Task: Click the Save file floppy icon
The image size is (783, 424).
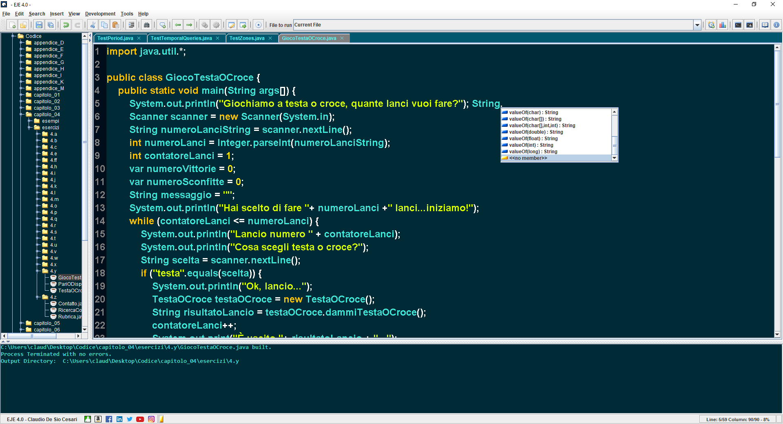Action: pyautogui.click(x=39, y=25)
